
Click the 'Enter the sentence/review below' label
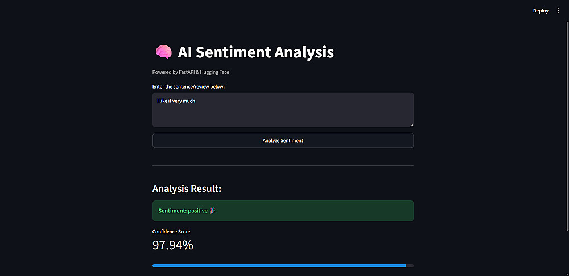point(189,86)
